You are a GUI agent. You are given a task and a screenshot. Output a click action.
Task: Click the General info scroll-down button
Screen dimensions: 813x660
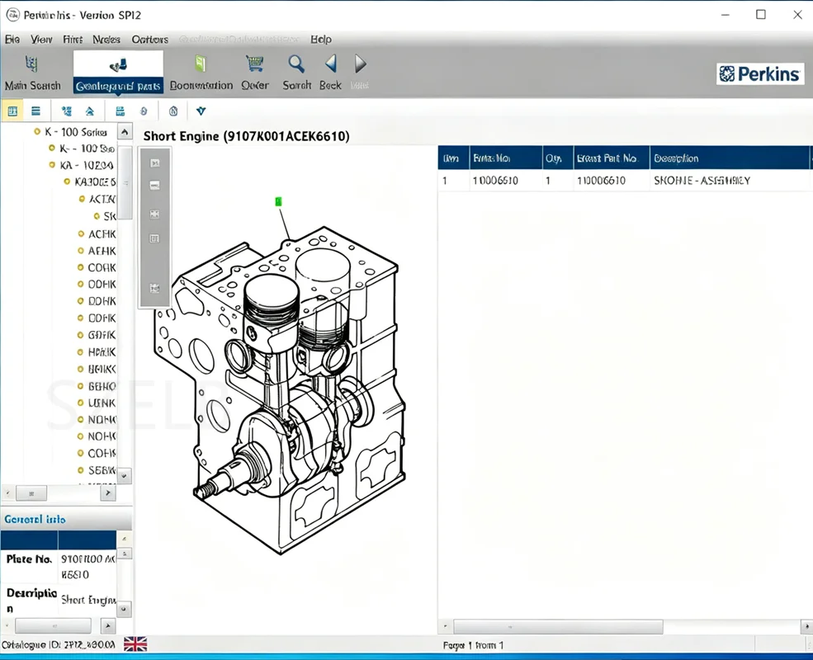pyautogui.click(x=124, y=609)
